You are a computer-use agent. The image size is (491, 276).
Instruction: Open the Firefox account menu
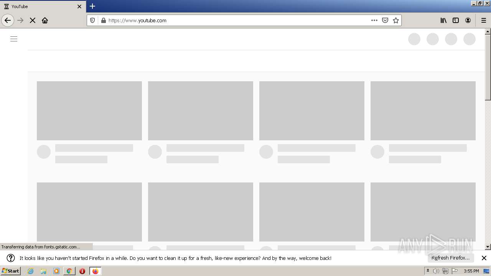(468, 20)
